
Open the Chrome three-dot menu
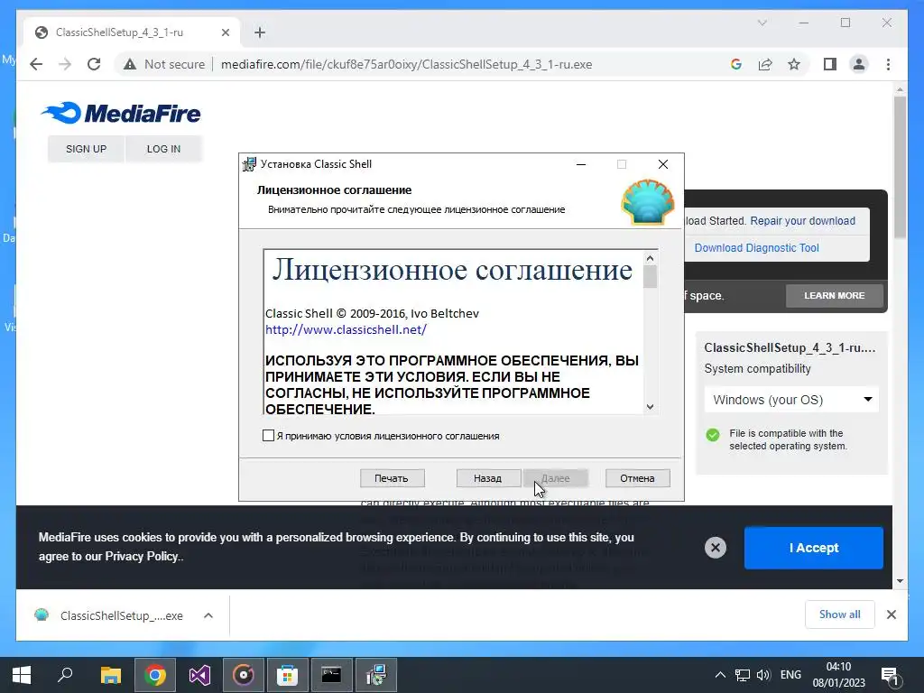(x=888, y=64)
